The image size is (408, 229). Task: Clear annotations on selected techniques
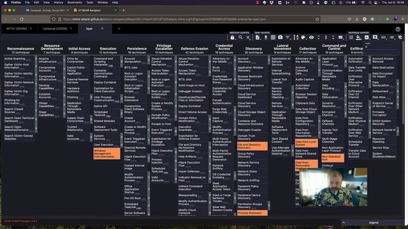(x=400, y=38)
